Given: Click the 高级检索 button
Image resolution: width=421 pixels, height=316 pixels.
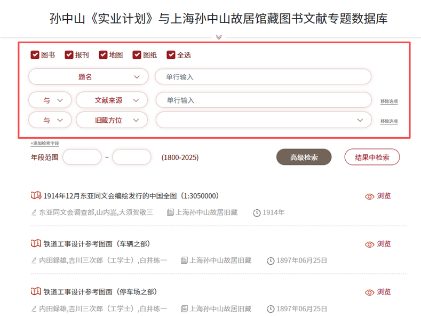Looking at the screenshot, I should 304,157.
